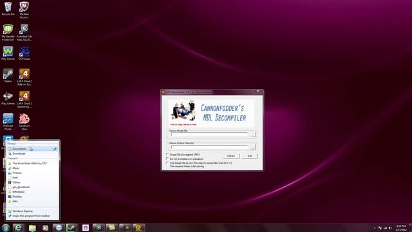
Task: Choose Unpin this program from taskbar
Action: (x=32, y=216)
